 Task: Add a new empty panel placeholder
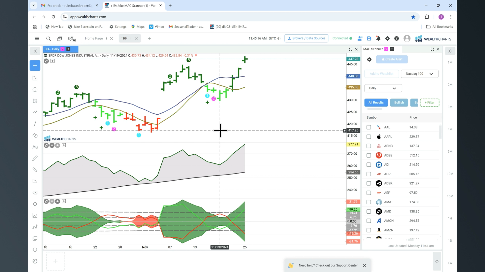coord(56,261)
